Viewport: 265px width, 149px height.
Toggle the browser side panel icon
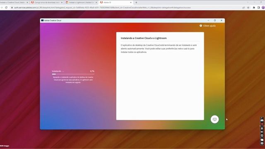tap(258, 7)
